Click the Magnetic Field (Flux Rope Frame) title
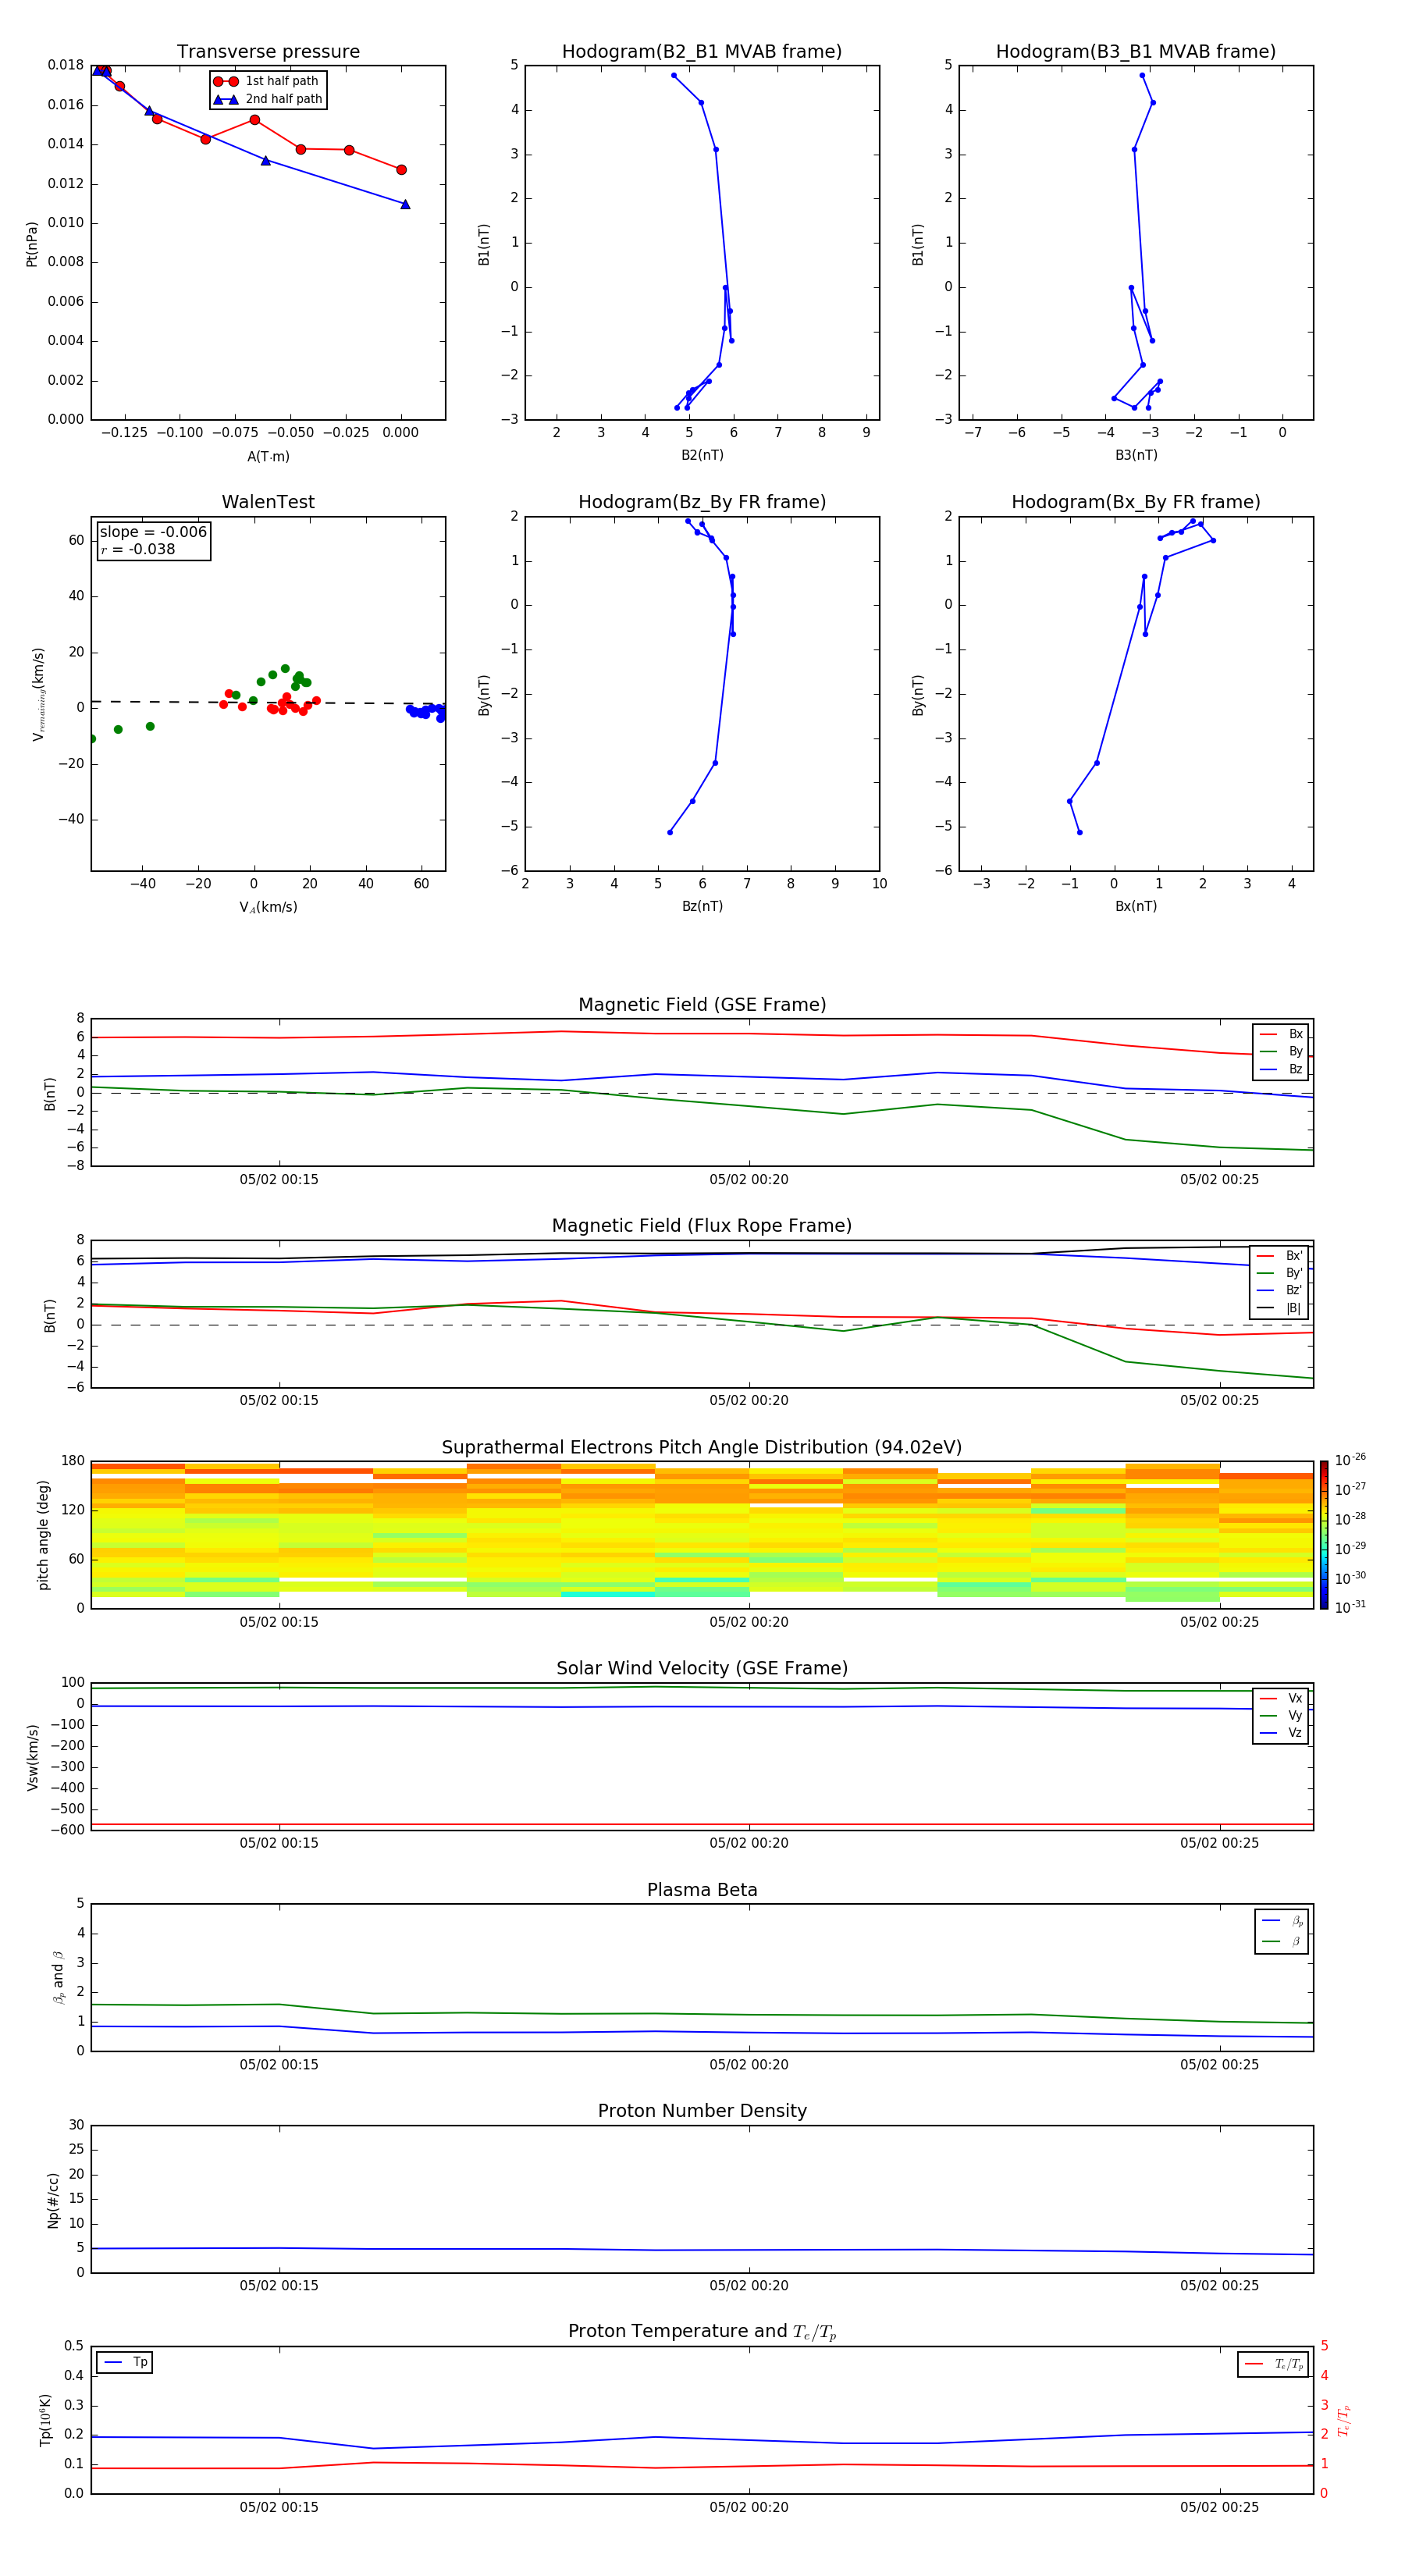Viewport: 1405px width, 2576px height. pos(702,1226)
